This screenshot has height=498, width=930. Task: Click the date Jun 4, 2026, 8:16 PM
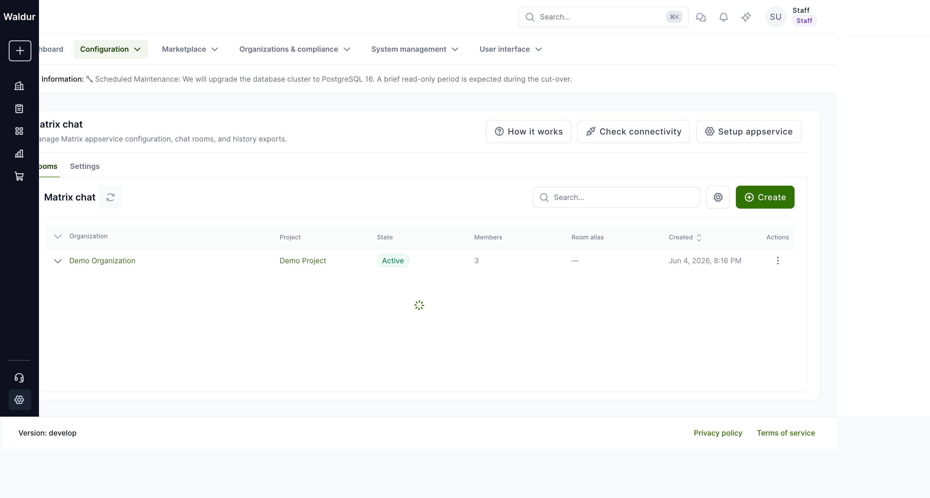[705, 261]
